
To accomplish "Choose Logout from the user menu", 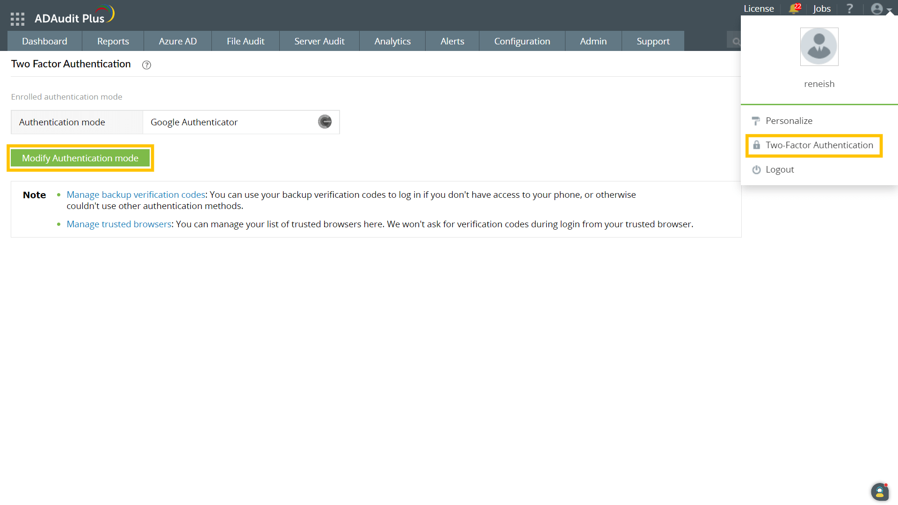I will [x=779, y=170].
